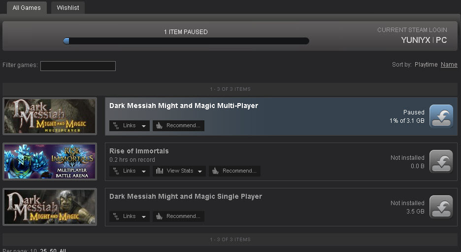461x252 pixels.
Task: Click '1% of 3.1 GB' download status
Action: pos(407,121)
